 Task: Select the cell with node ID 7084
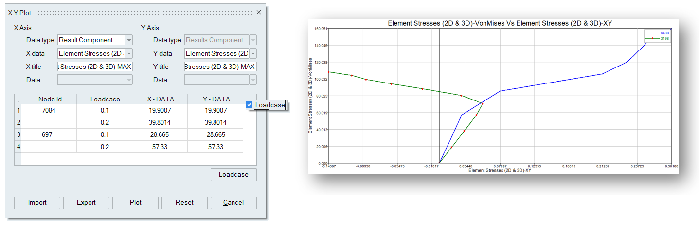point(50,111)
